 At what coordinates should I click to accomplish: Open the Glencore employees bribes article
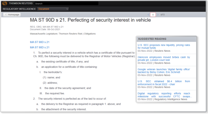164,58
